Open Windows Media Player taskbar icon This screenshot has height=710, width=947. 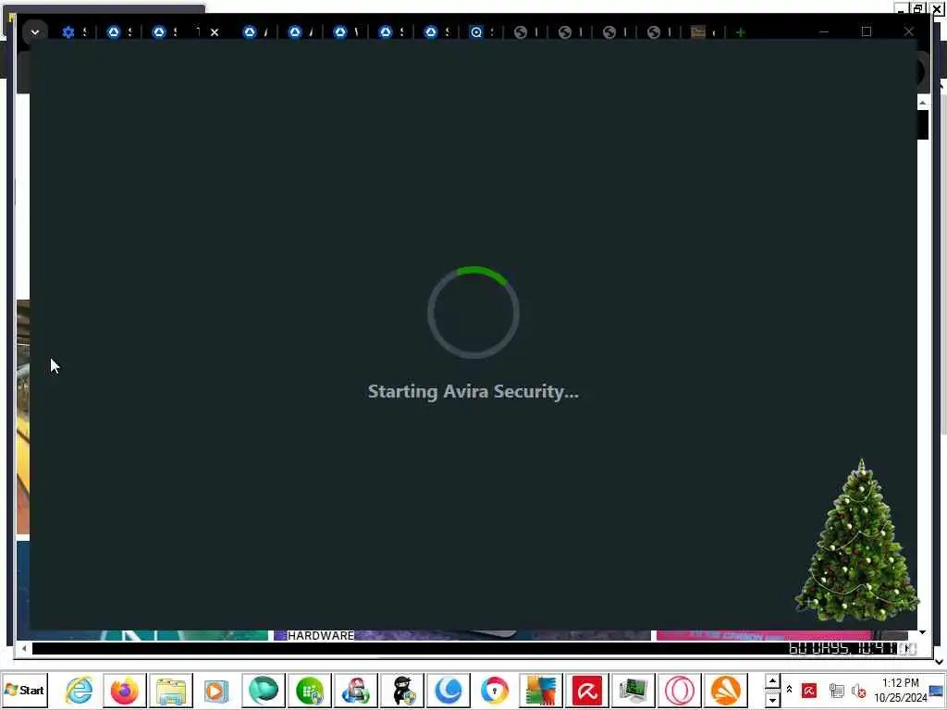(x=215, y=690)
